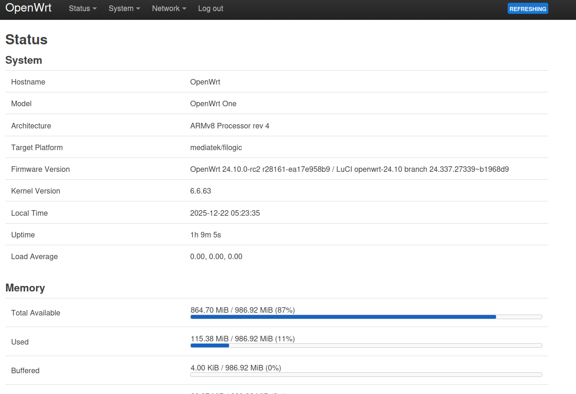Click the Total Available memory progress bar

366,317
